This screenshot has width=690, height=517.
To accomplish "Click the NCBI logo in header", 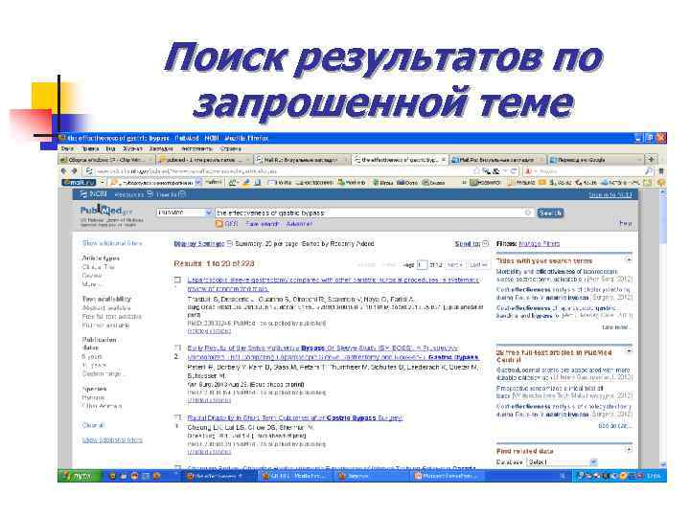I will pos(94,193).
